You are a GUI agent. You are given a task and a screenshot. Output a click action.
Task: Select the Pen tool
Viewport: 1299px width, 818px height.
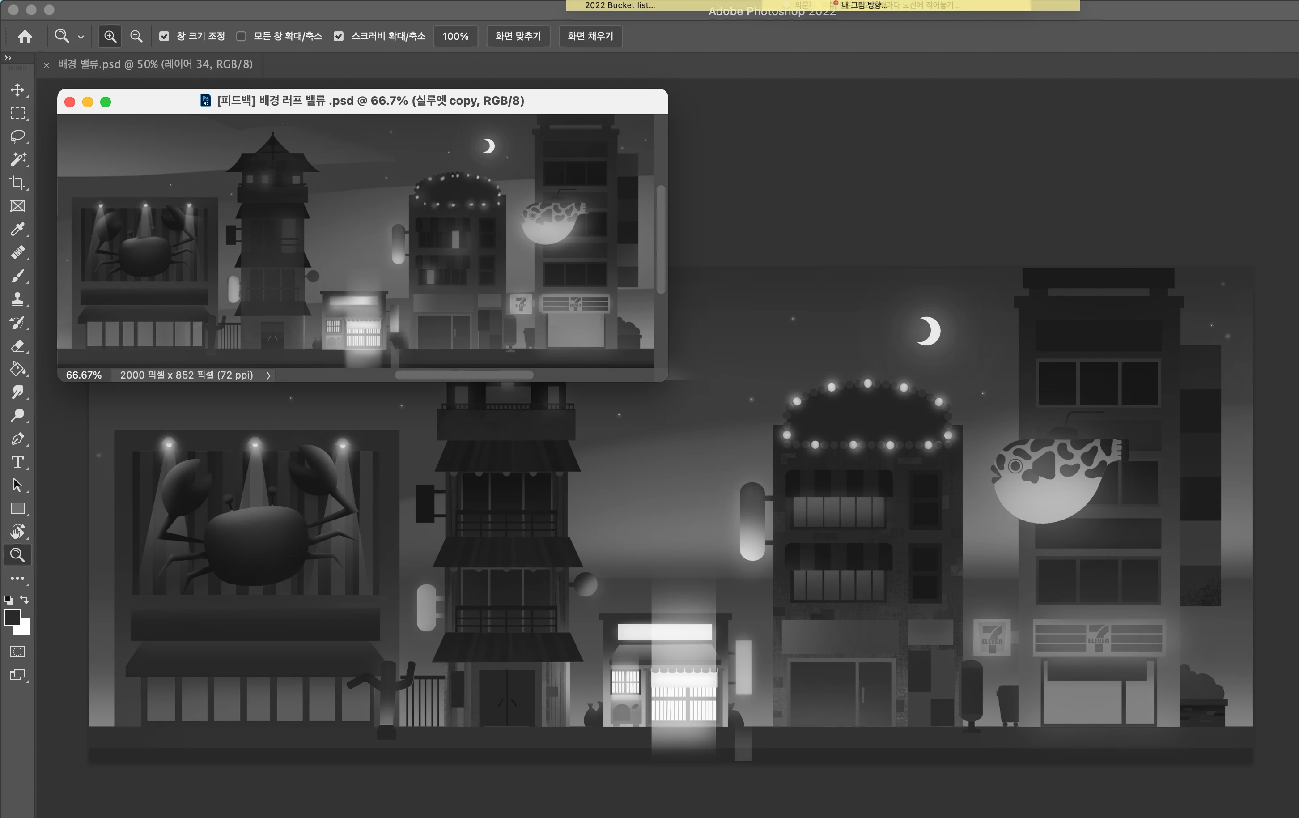[x=17, y=439]
